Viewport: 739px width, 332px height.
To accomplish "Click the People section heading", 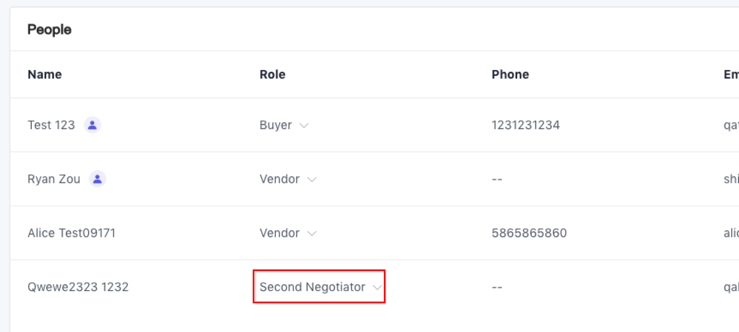I will [49, 30].
